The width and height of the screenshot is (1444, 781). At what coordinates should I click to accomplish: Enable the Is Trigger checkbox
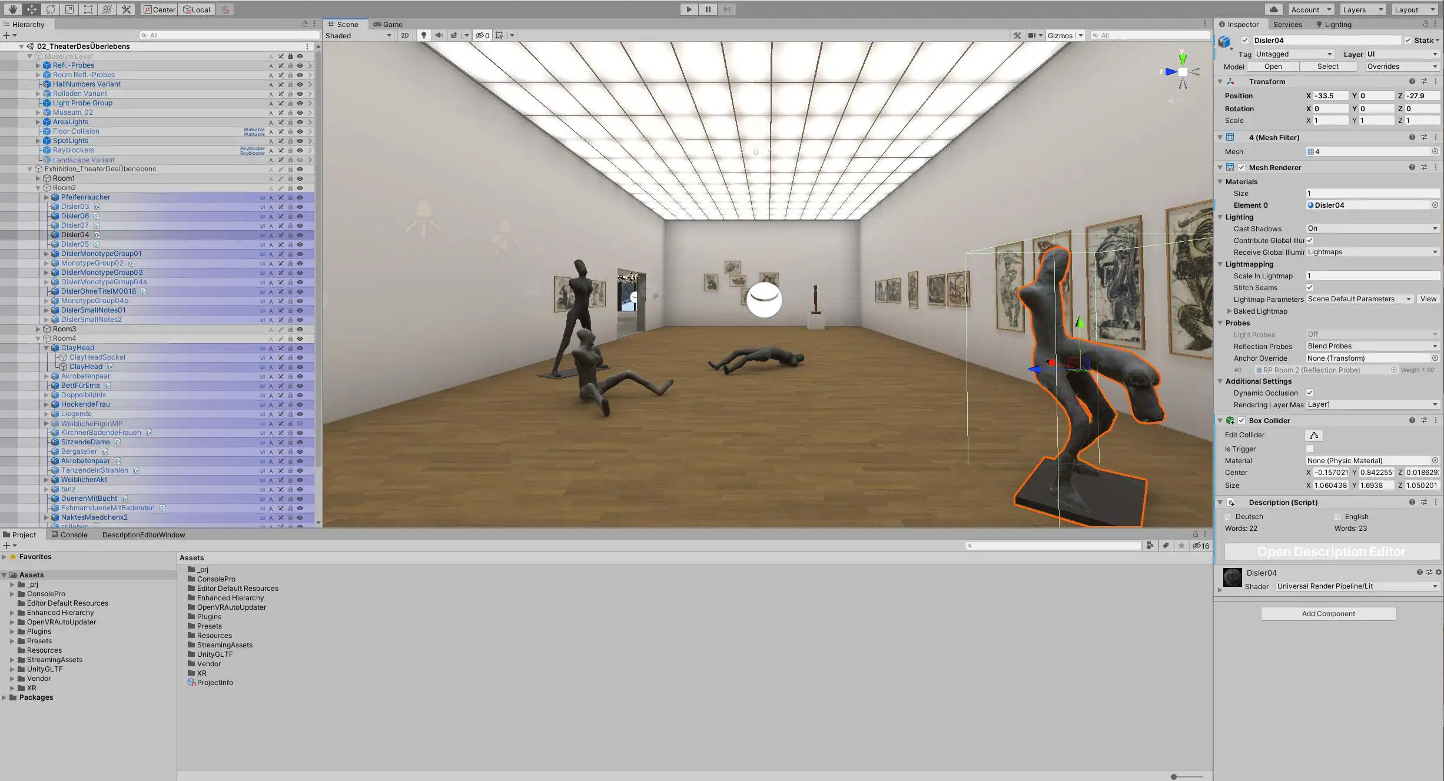point(1310,448)
